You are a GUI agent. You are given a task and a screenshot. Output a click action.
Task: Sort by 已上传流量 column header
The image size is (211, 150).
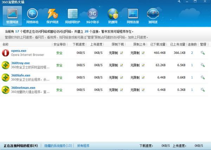178,44
